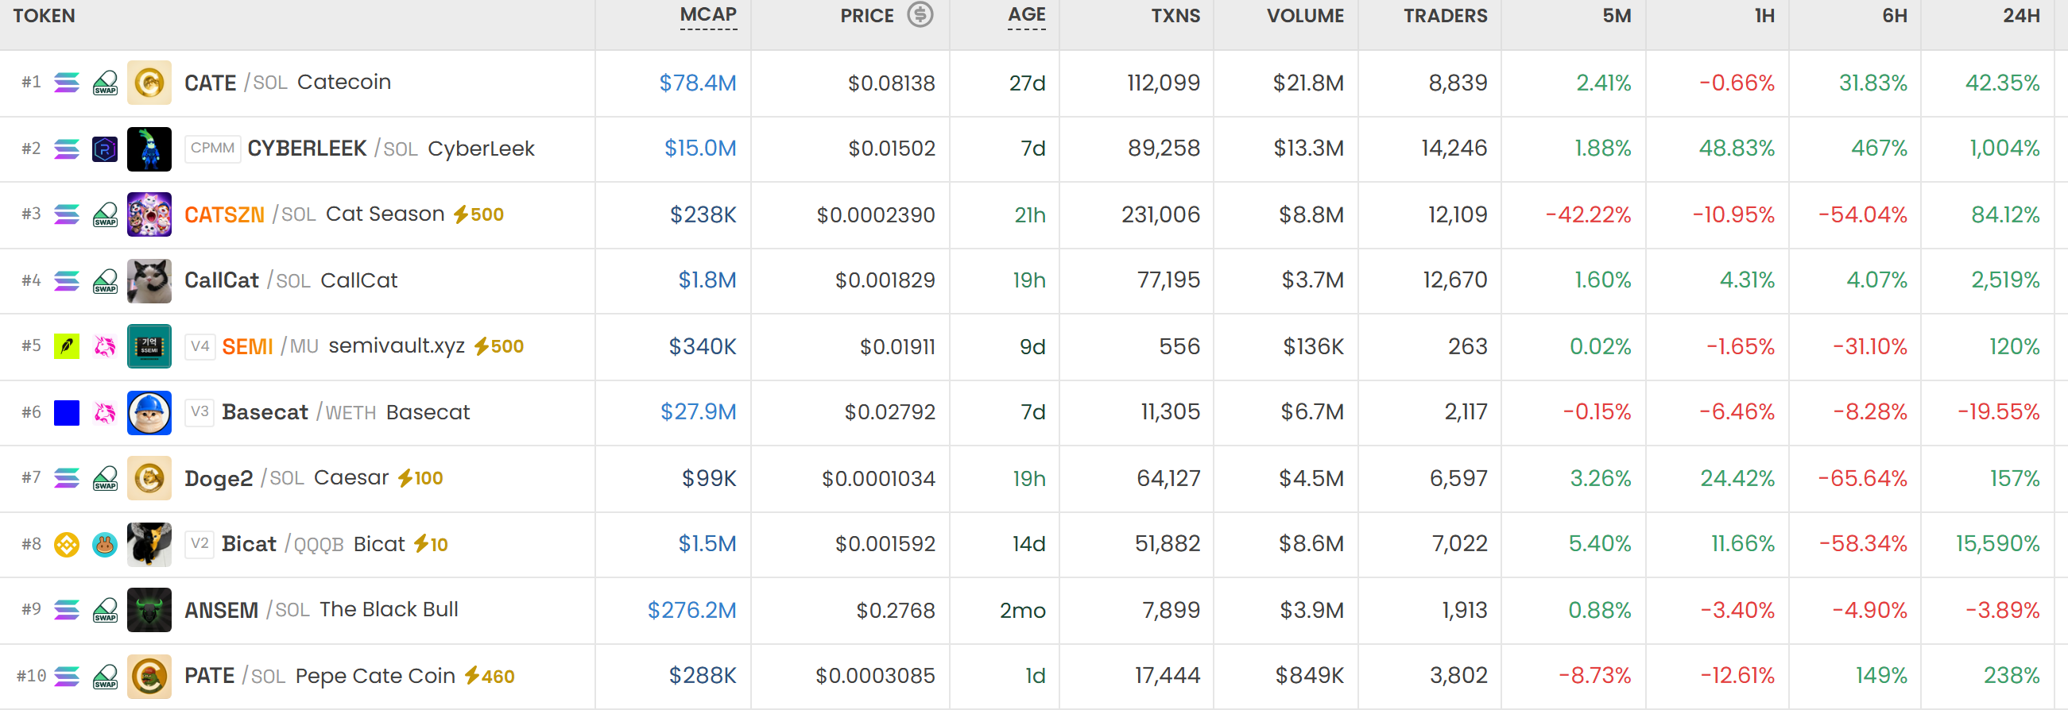Click the green chain icon in SEMI row
Image resolution: width=2068 pixels, height=710 pixels.
pos(67,346)
